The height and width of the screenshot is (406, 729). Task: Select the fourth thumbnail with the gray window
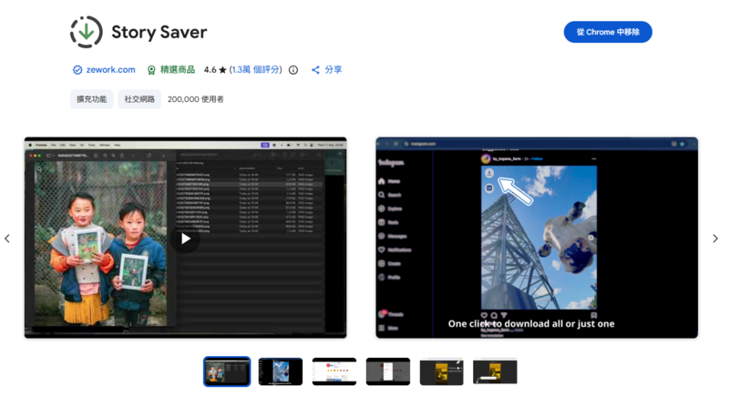pos(388,371)
